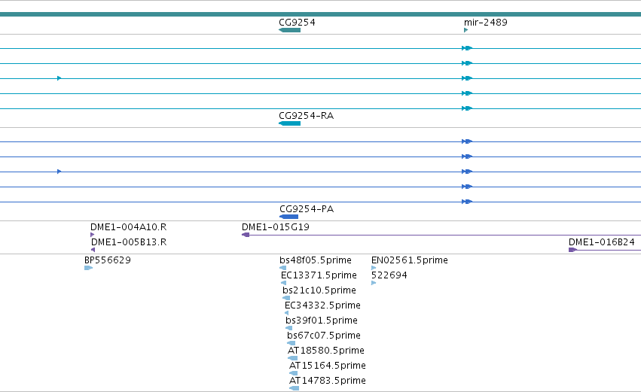
Task: Click the bs67c07.5prime label
Action: coord(324,336)
